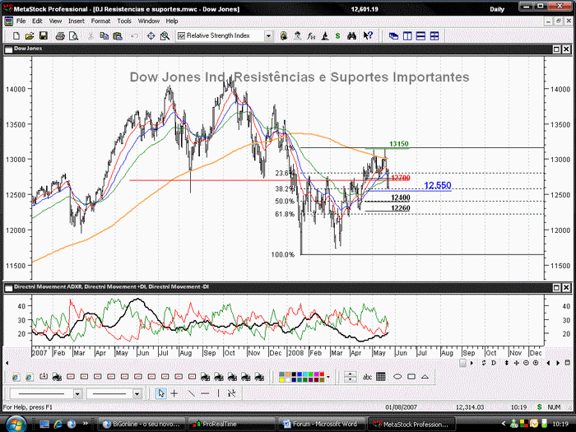Open the View menu
576x432 pixels.
tap(55, 21)
